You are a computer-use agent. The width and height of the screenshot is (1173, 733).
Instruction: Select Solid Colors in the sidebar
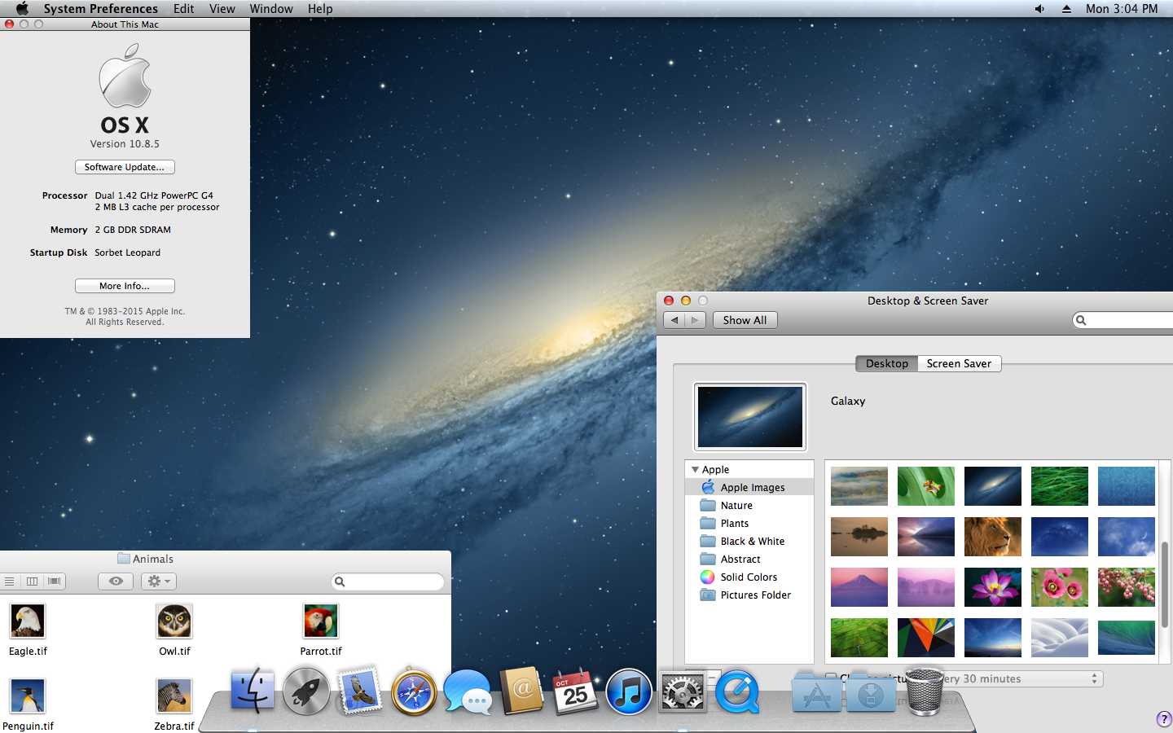click(x=749, y=577)
